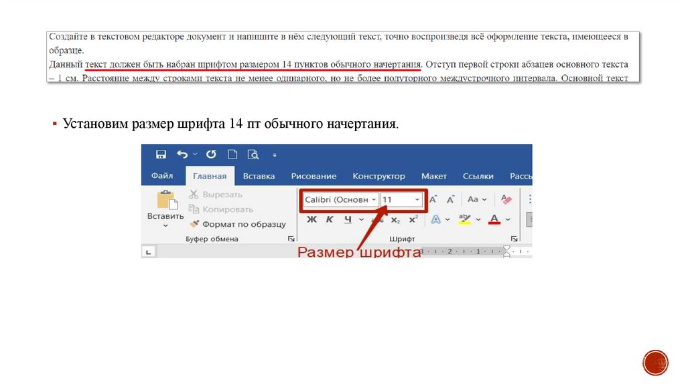
Task: Click the ruler indent hourglass marker
Action: (506, 252)
